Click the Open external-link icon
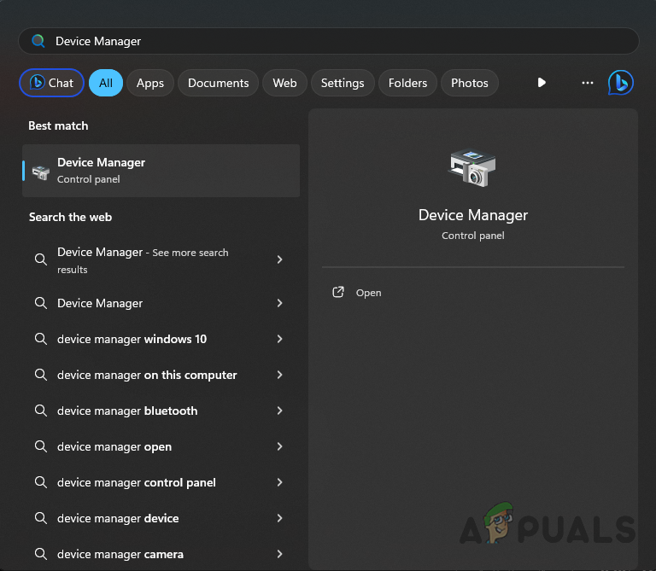Screen dimensions: 656x571 click(x=338, y=292)
